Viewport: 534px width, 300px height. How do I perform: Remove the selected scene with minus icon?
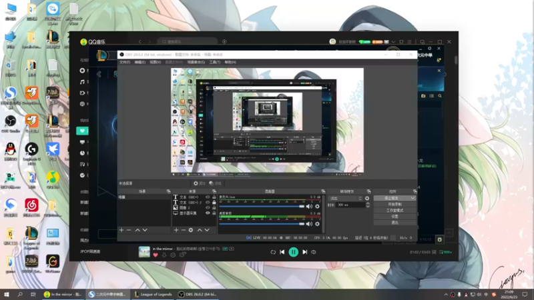(x=129, y=230)
